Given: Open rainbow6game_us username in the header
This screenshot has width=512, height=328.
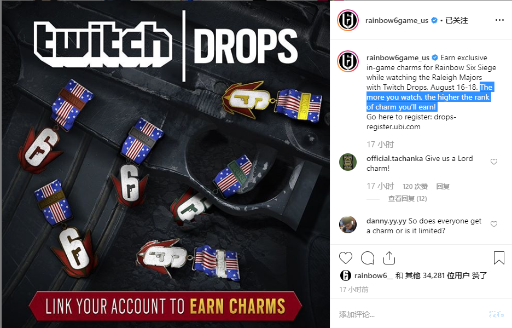Looking at the screenshot, I should [397, 20].
